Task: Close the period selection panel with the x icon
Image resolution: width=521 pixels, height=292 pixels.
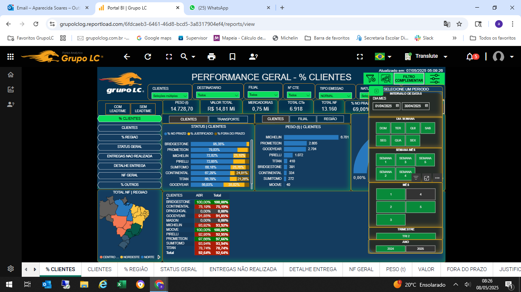Action: (376, 91)
